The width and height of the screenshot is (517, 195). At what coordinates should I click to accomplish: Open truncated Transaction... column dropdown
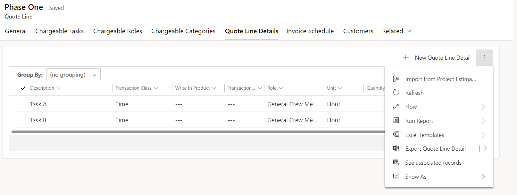(x=260, y=88)
